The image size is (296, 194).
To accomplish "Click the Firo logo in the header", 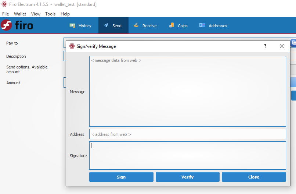I will point(17,25).
